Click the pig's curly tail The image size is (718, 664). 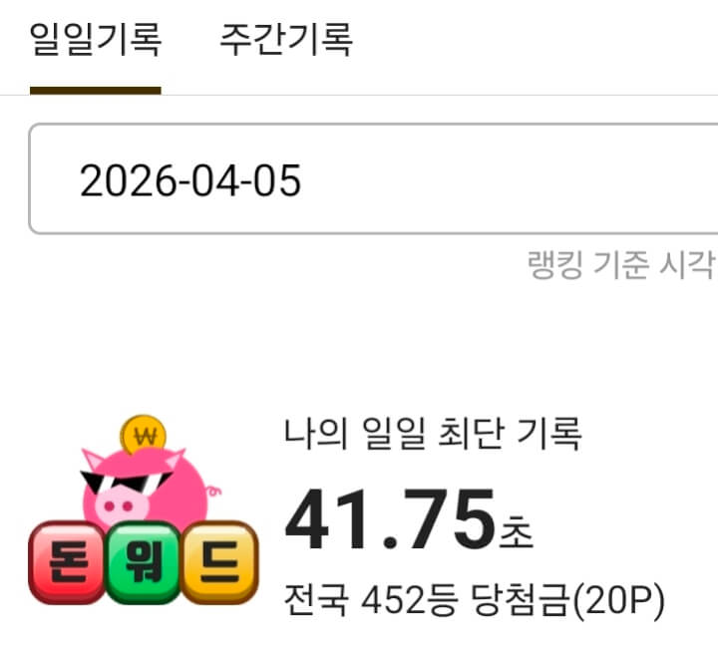click(213, 492)
